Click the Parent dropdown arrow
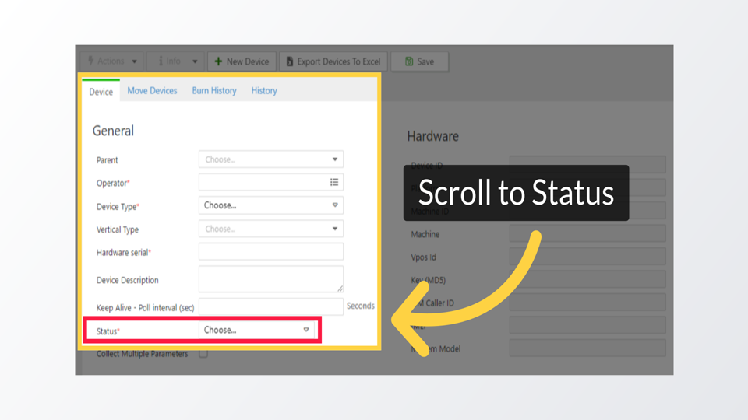 pos(335,159)
